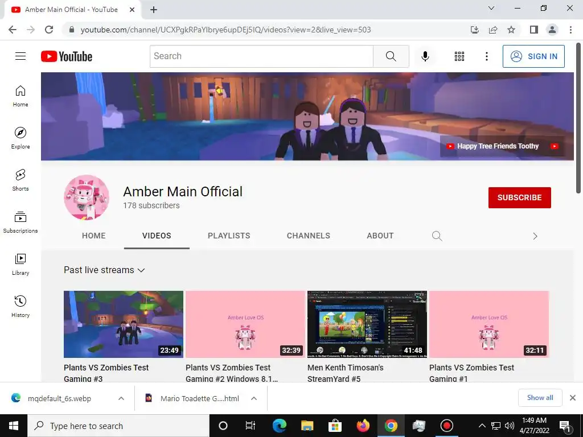The image size is (583, 437).
Task: Click the browser address bar URL
Action: 225,30
